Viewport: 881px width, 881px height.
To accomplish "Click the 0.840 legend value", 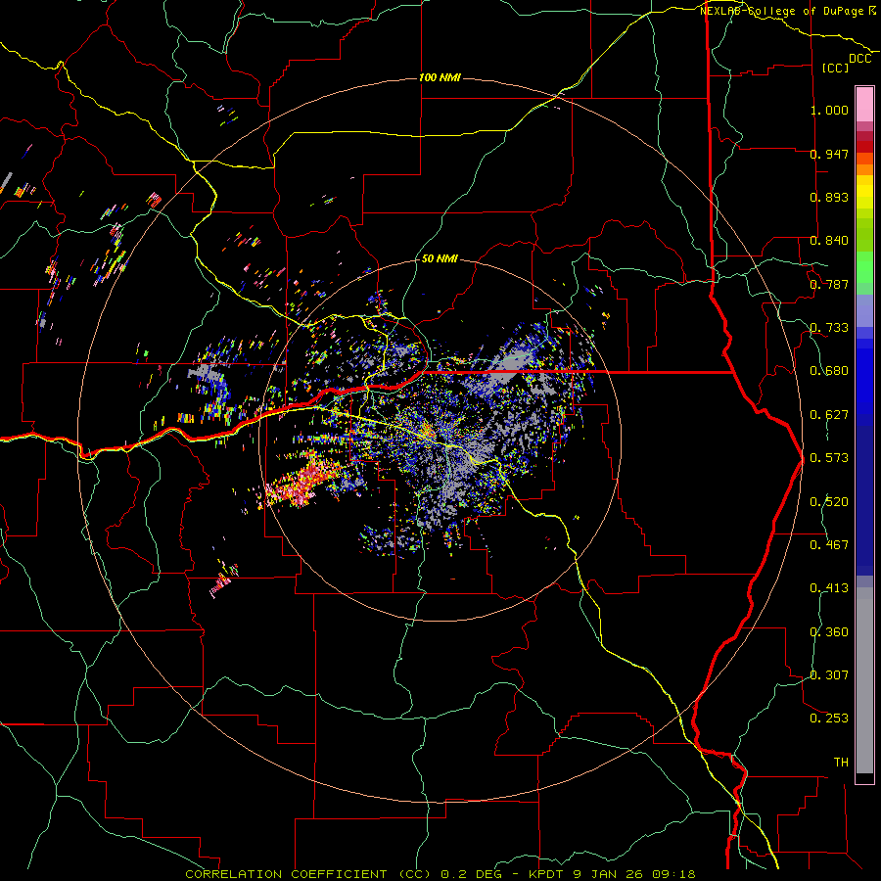I will point(829,241).
